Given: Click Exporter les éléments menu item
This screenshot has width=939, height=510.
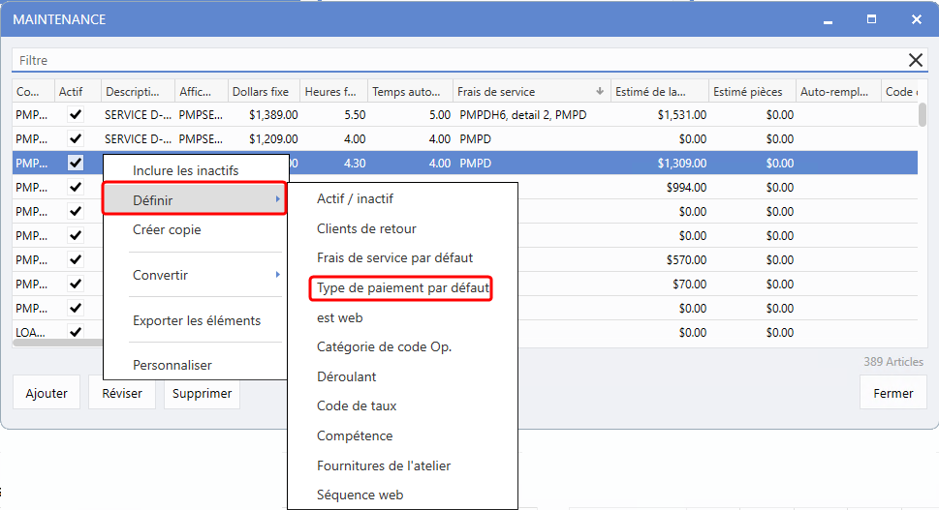Looking at the screenshot, I should (x=196, y=320).
